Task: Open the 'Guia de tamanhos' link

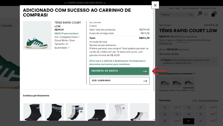Action: (208, 101)
